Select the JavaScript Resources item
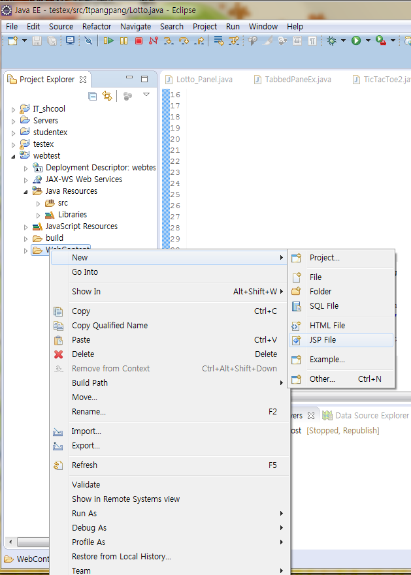 (75, 226)
